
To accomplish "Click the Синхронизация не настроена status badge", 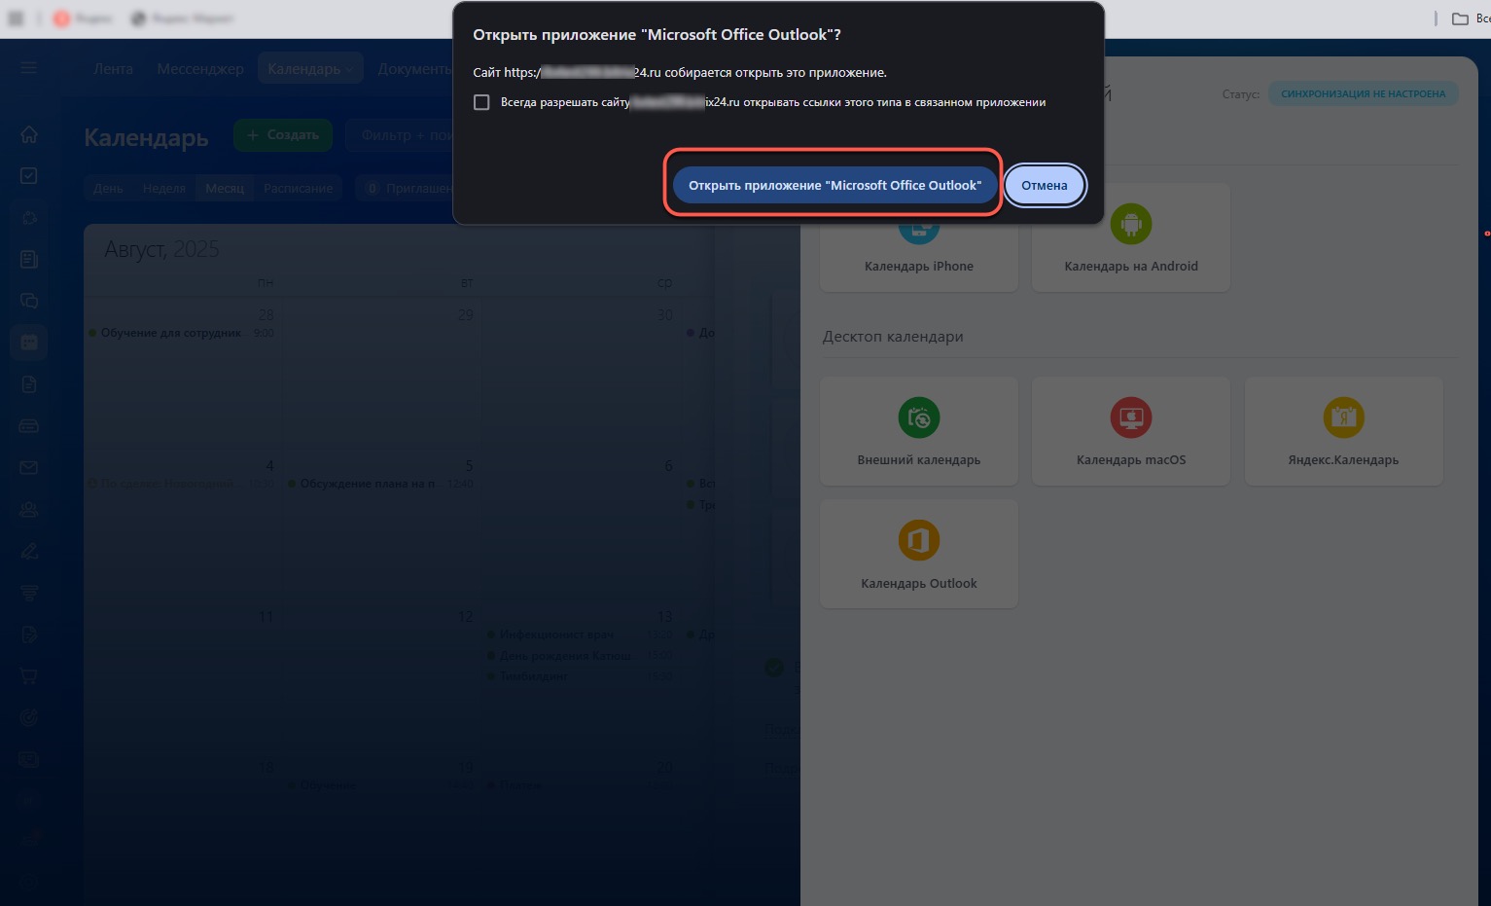I will 1363,94.
